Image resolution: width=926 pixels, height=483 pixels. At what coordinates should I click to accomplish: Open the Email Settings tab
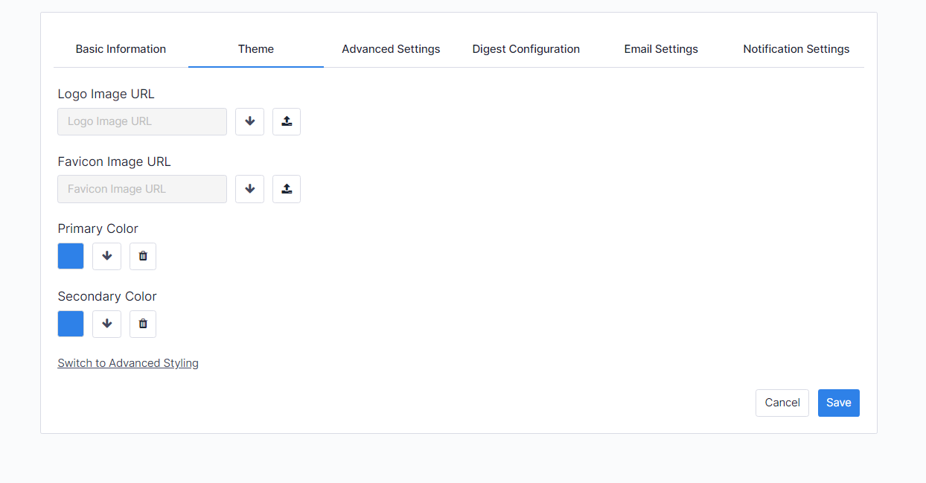[x=661, y=49]
